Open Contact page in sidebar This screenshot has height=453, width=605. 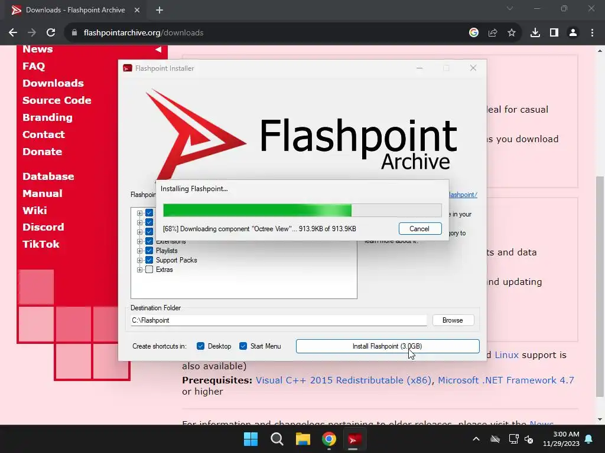pyautogui.click(x=44, y=134)
